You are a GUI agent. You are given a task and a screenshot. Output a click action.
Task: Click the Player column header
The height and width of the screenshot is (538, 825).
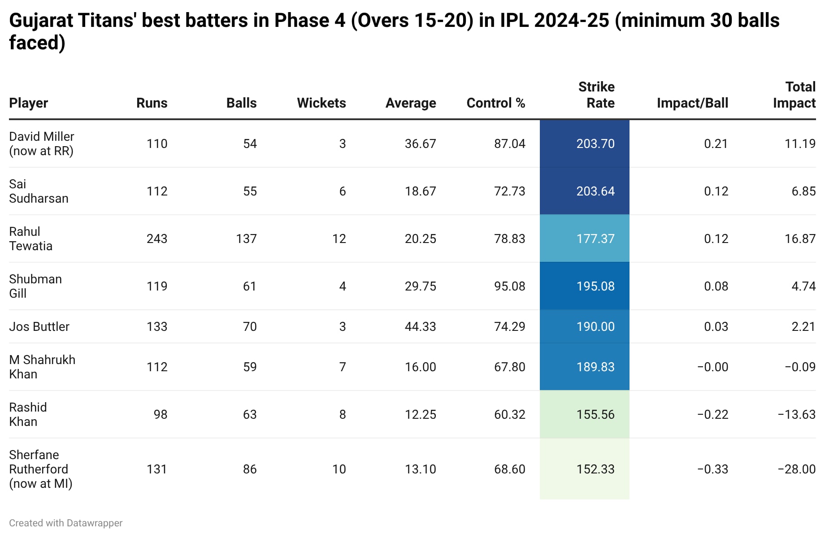28,103
